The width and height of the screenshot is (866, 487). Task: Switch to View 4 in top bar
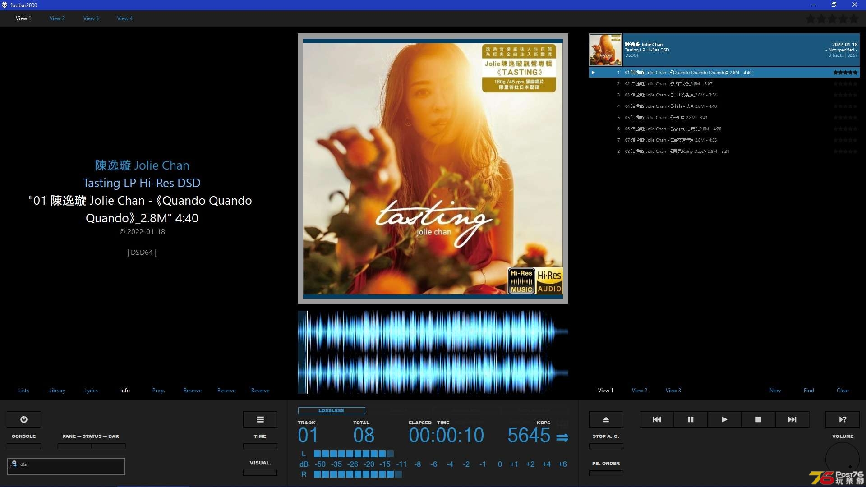pyautogui.click(x=125, y=18)
